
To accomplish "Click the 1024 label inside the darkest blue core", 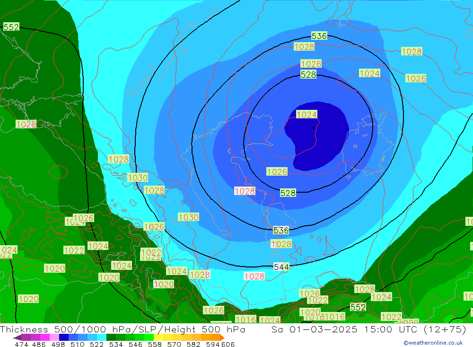I will tap(307, 115).
